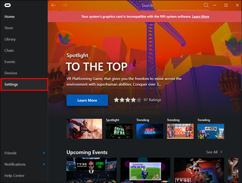Viewport: 242px width, 183px height.
Task: Open the Home menu item
Action: click(9, 17)
